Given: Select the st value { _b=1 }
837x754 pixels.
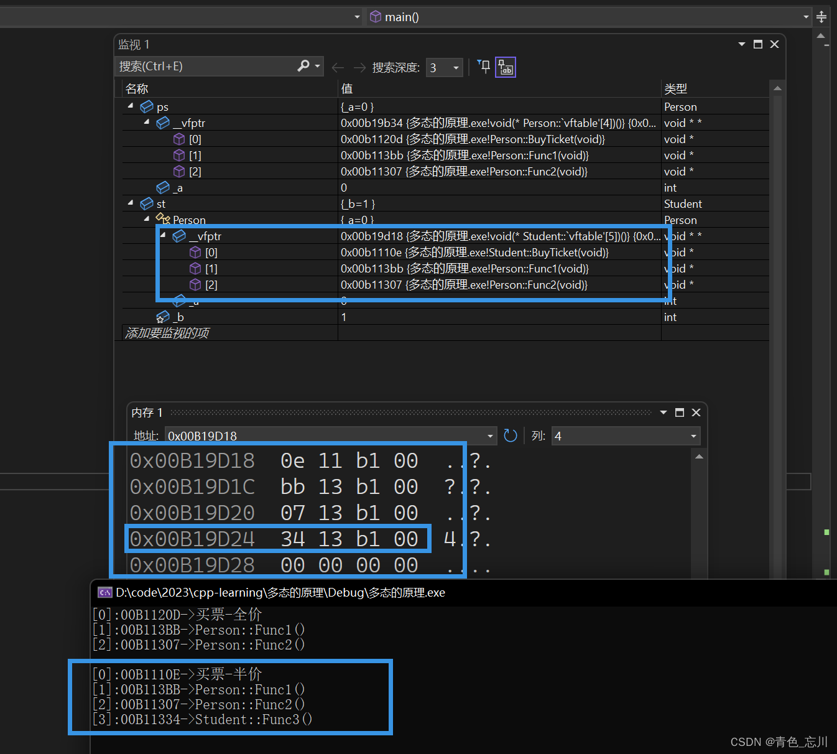Looking at the screenshot, I should pyautogui.click(x=358, y=204).
